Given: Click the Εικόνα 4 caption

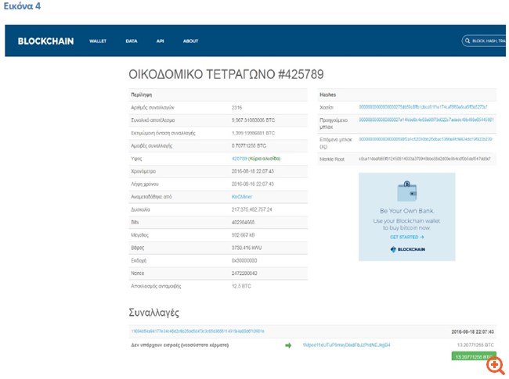Looking at the screenshot, I should click(22, 5).
